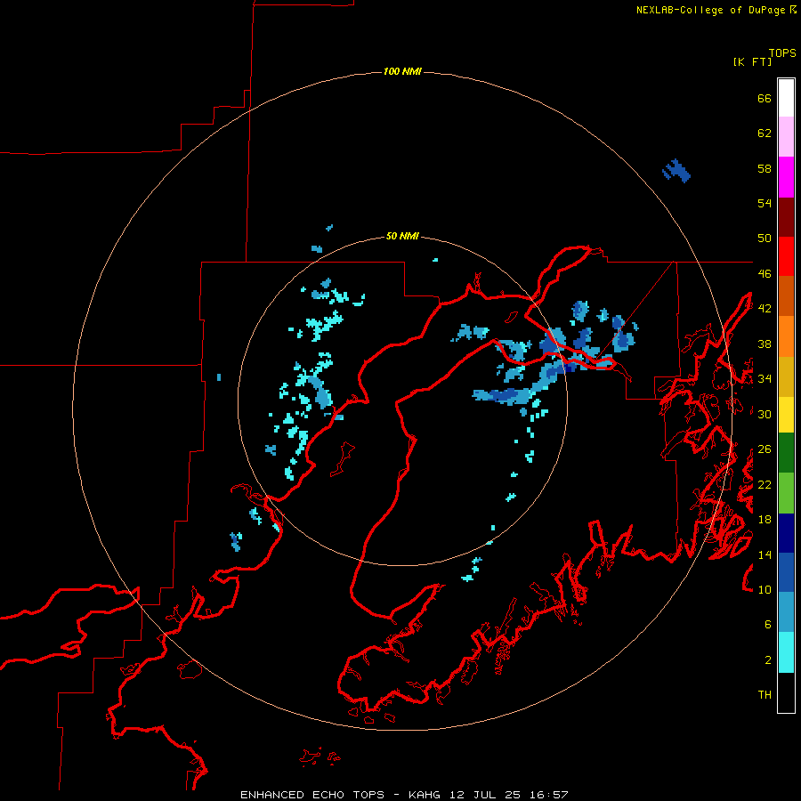Viewport: 801px width, 801px height.
Task: Click the legend value 38
Action: click(x=765, y=344)
